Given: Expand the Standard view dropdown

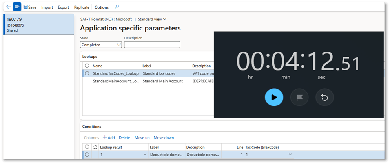Looking at the screenshot, I should pyautogui.click(x=152, y=19).
